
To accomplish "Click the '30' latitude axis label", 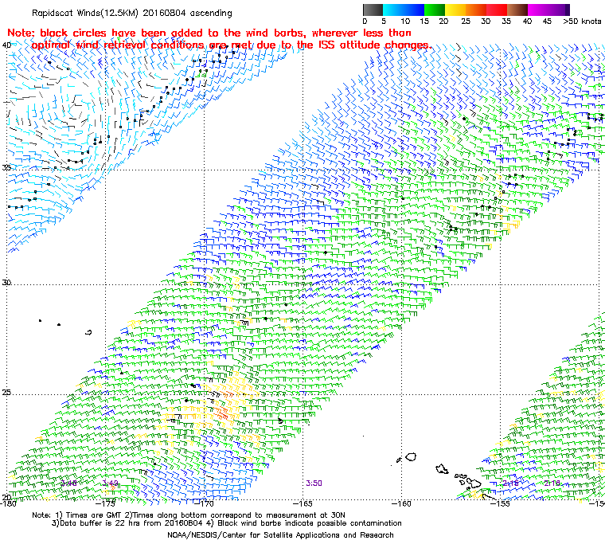I will 6,282.
